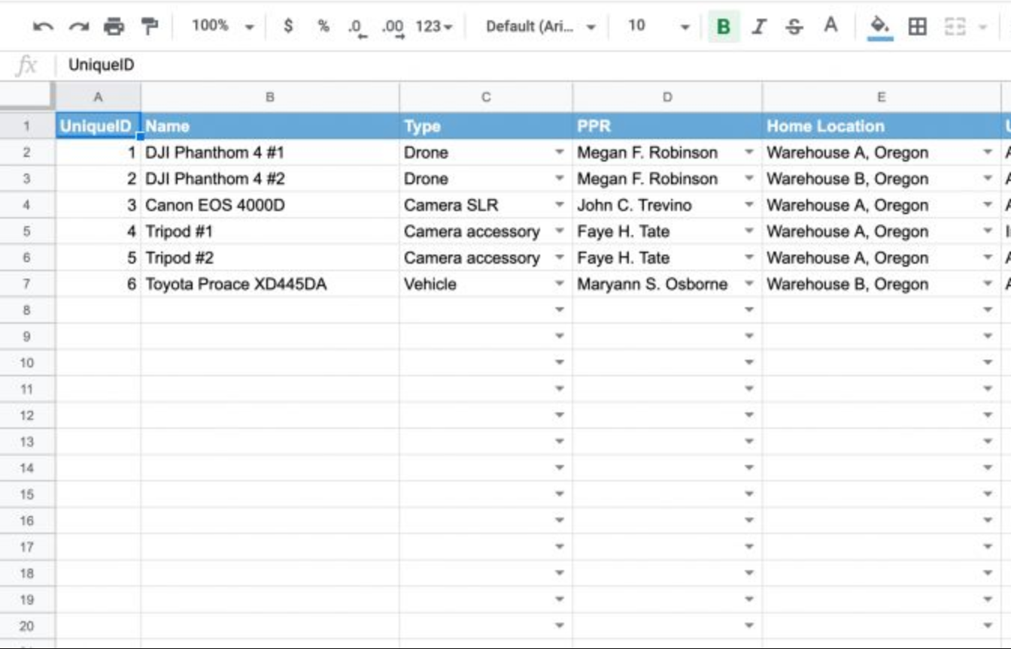Open the 123 number format menu

tap(434, 26)
